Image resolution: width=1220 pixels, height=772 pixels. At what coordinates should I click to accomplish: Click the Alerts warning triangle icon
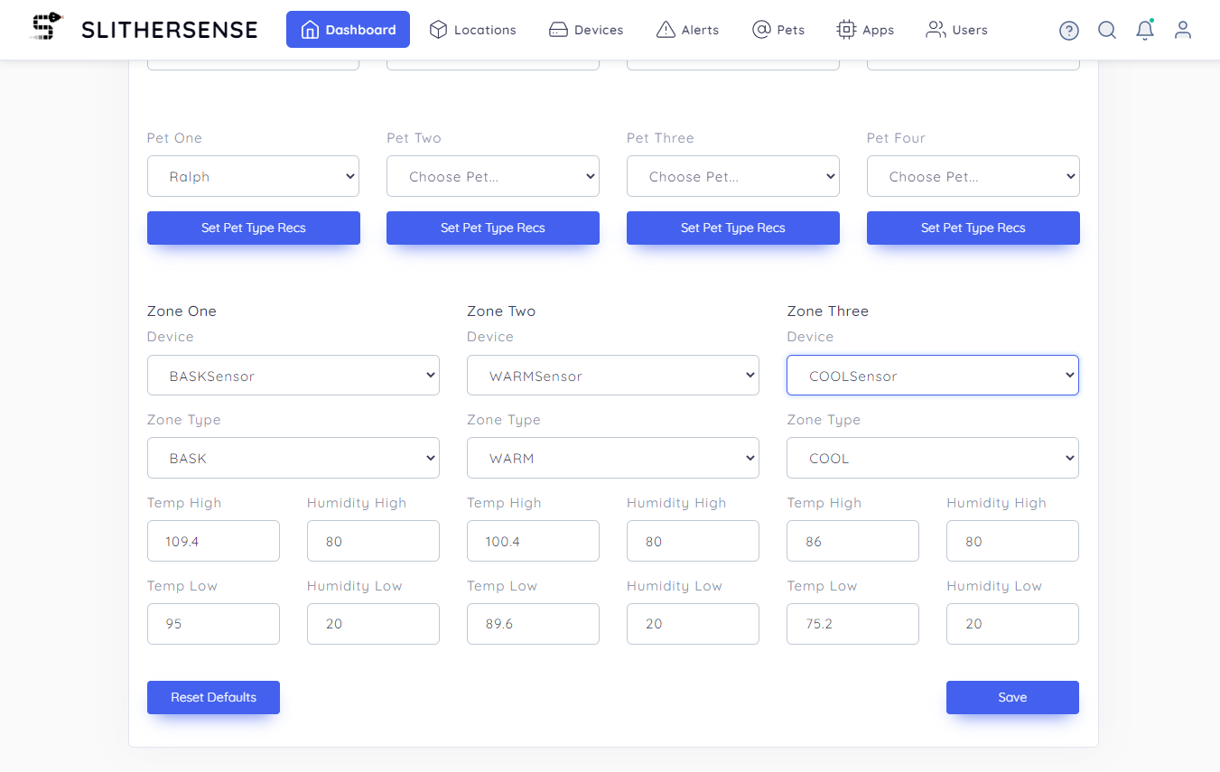click(x=666, y=30)
